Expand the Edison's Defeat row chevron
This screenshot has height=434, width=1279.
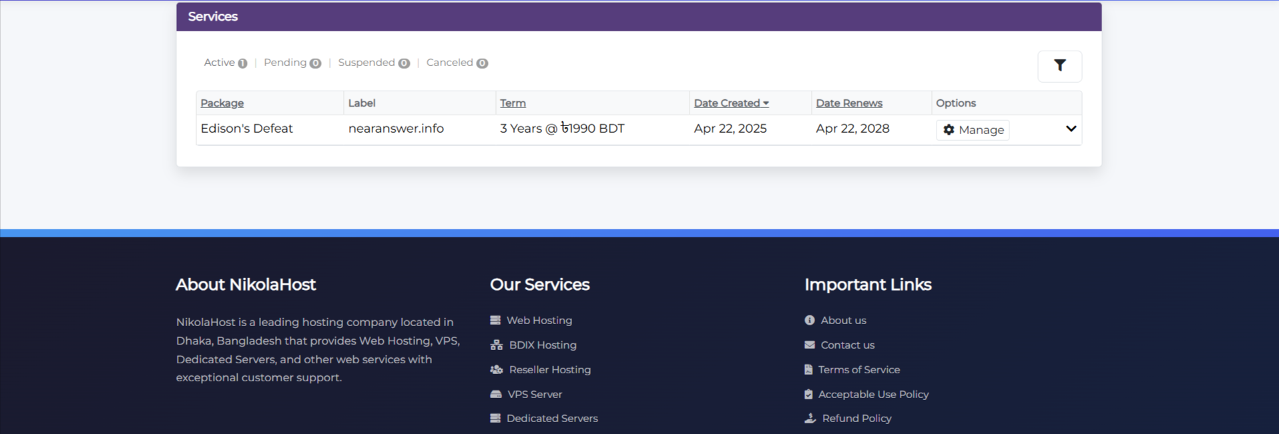(1071, 129)
